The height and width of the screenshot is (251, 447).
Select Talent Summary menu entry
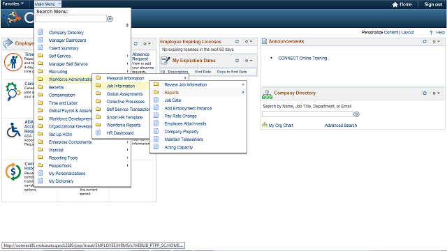(64, 48)
